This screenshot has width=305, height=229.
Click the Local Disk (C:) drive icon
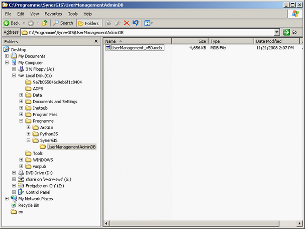point(21,75)
